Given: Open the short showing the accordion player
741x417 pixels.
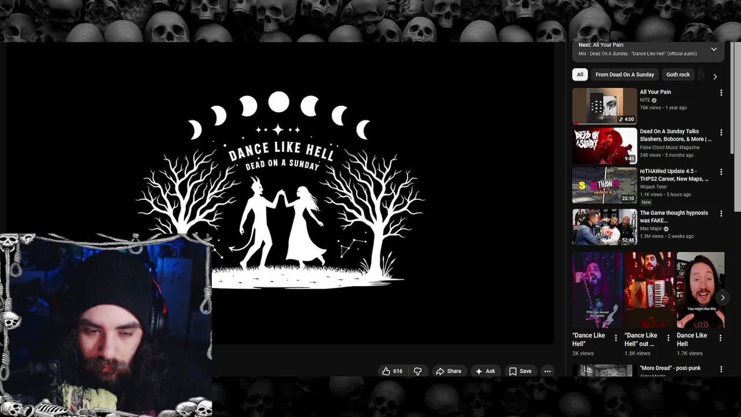Looking at the screenshot, I should [649, 290].
